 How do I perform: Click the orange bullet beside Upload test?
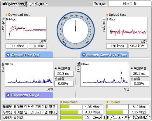(x=107, y=15)
